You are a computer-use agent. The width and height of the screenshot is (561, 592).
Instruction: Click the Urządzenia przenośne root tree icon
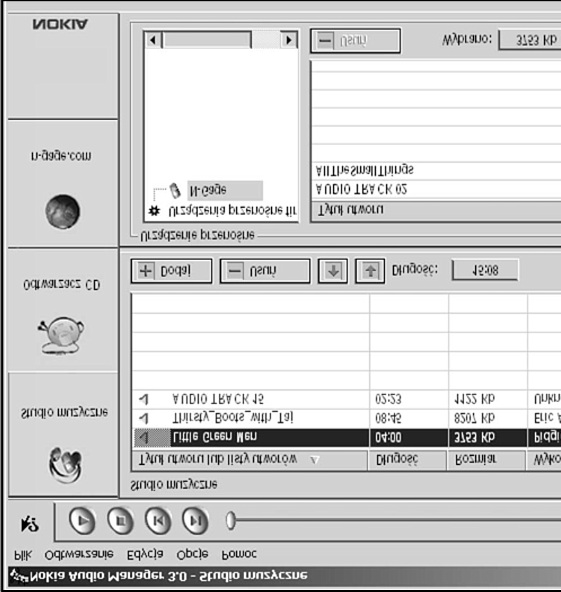point(154,210)
